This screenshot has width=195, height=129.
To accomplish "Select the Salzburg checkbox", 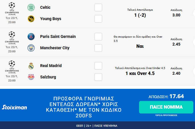I will [x=98, y=77].
